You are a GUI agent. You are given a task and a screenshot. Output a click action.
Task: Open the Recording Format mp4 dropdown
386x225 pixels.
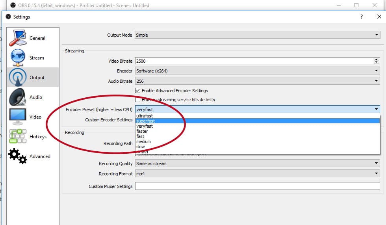pyautogui.click(x=258, y=173)
